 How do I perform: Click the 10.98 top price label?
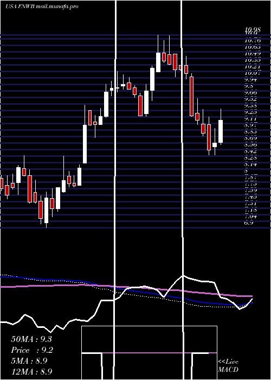pyautogui.click(x=253, y=30)
